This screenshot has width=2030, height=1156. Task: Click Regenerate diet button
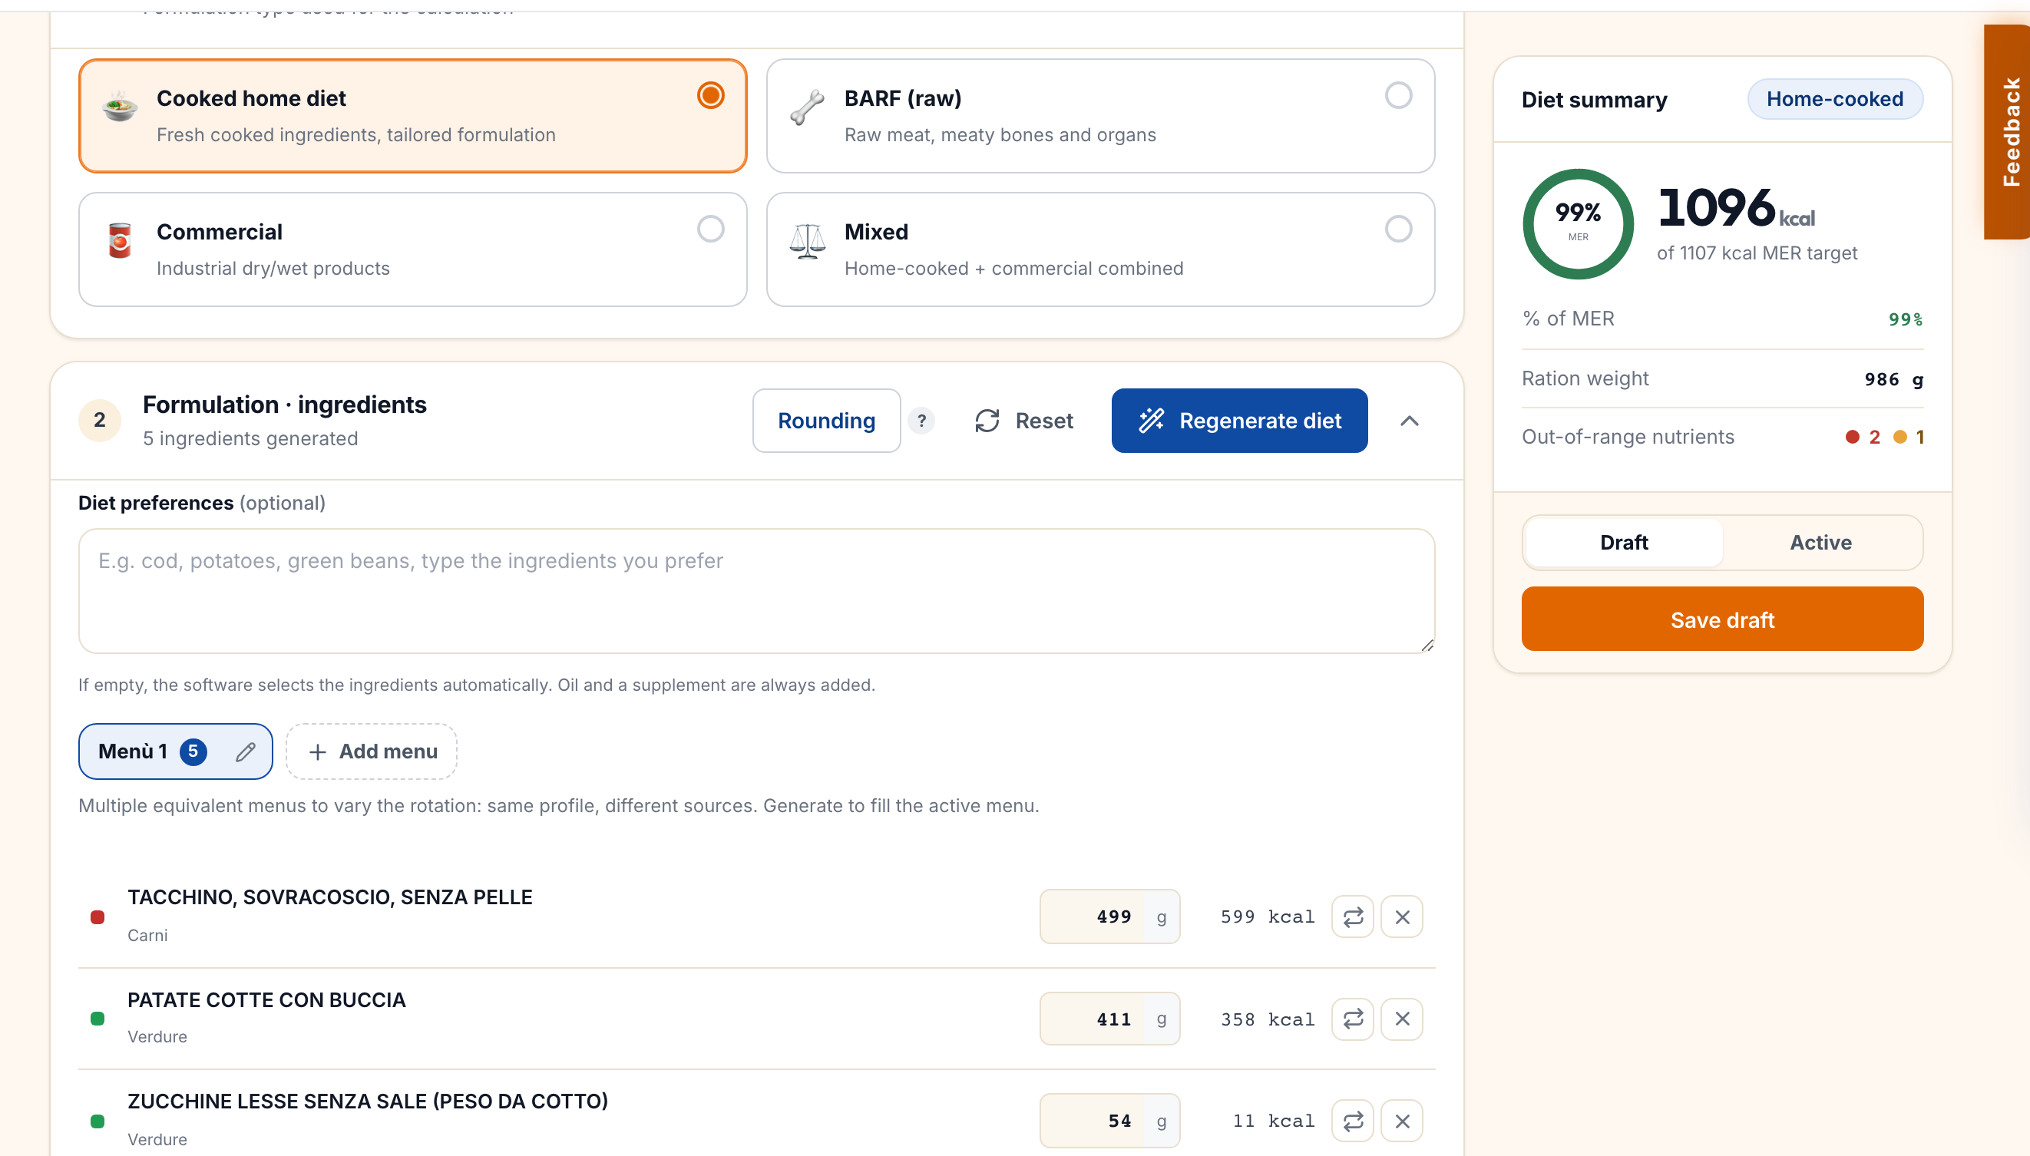point(1238,421)
